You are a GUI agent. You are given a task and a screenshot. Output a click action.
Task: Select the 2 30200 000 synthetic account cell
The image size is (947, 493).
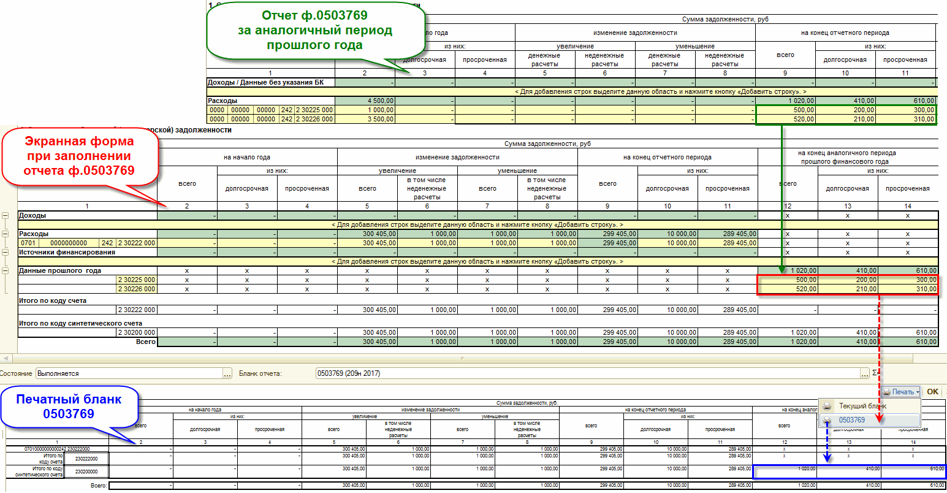tap(136, 332)
